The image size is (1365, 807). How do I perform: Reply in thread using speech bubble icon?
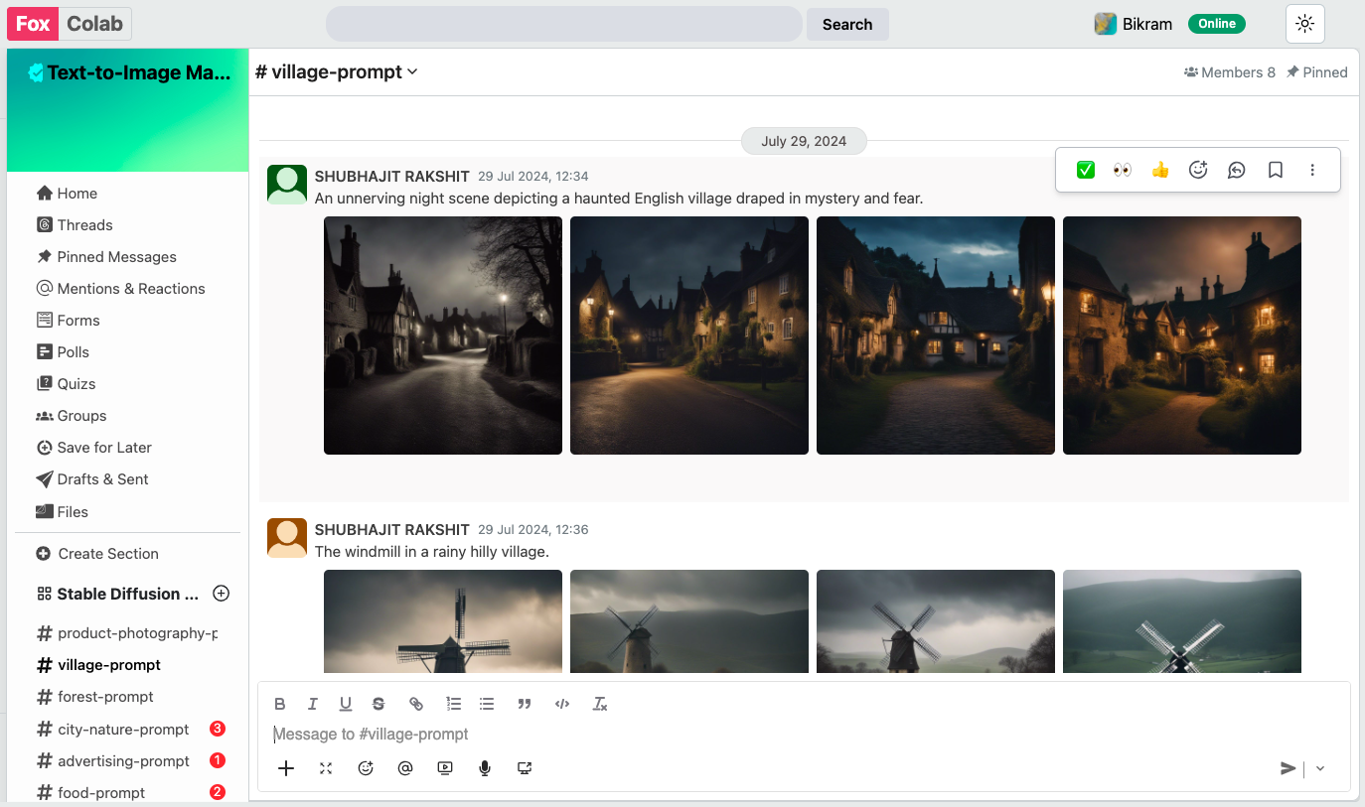pos(1237,170)
